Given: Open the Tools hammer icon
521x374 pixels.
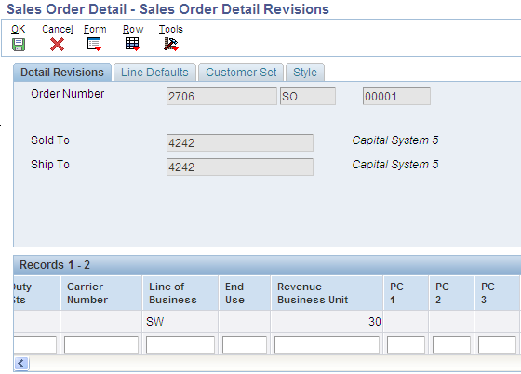Looking at the screenshot, I should (x=171, y=44).
